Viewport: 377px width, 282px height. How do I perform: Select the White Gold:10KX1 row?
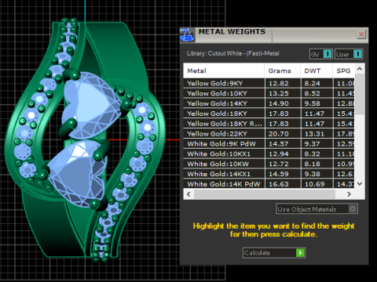(x=269, y=154)
